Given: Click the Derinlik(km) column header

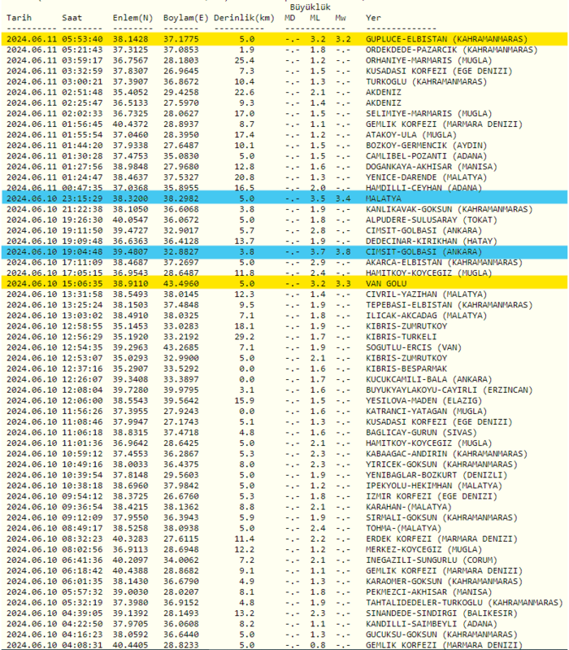Looking at the screenshot, I should [244, 17].
